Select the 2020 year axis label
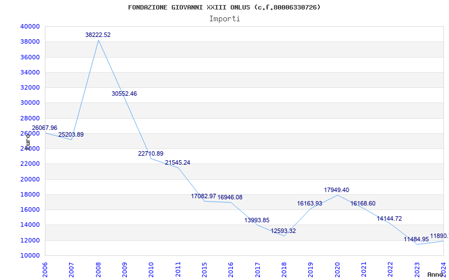The height and width of the screenshot is (280, 449). click(337, 270)
